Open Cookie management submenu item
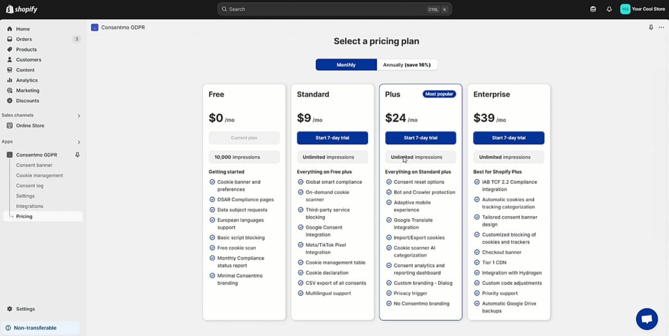 [x=39, y=176]
